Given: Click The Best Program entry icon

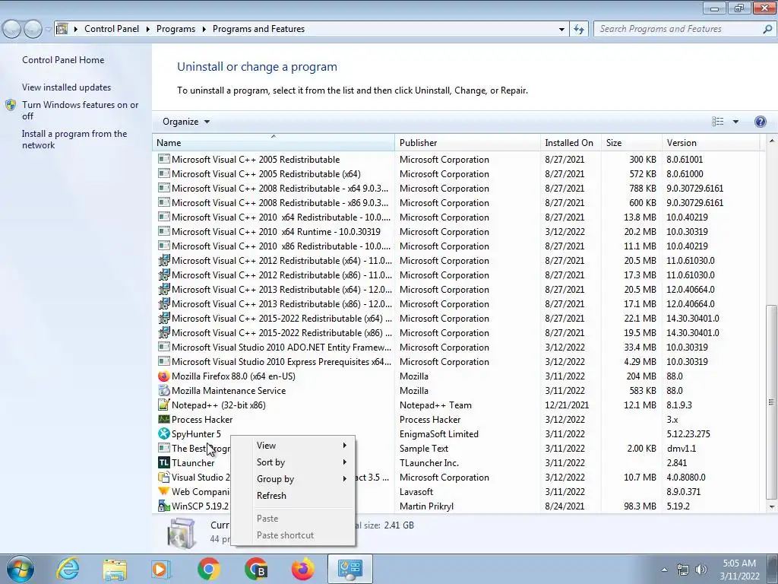Looking at the screenshot, I should pyautogui.click(x=164, y=449).
